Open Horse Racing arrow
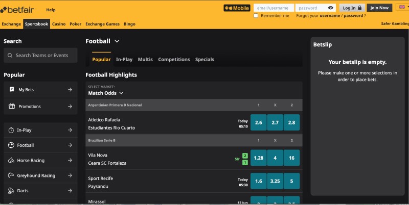409x205 pixels. (x=70, y=160)
